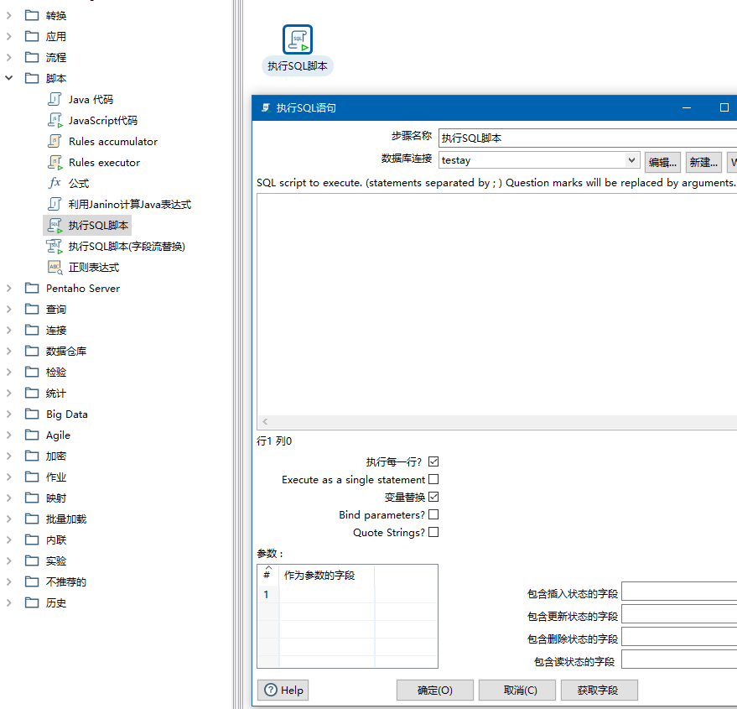Select the Java 代码 script step icon
Image resolution: width=737 pixels, height=709 pixels.
[x=54, y=99]
